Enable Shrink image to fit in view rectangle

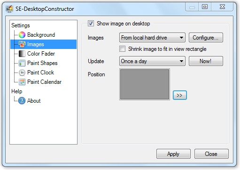click(122, 49)
